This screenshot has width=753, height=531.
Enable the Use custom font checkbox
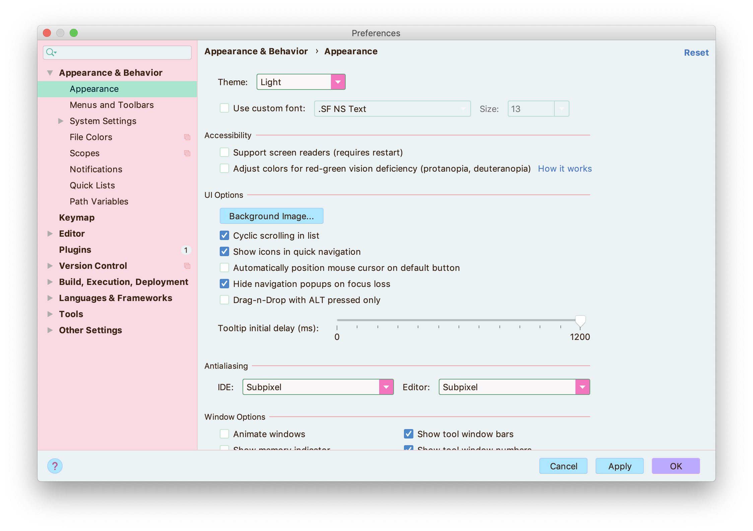[x=224, y=108]
